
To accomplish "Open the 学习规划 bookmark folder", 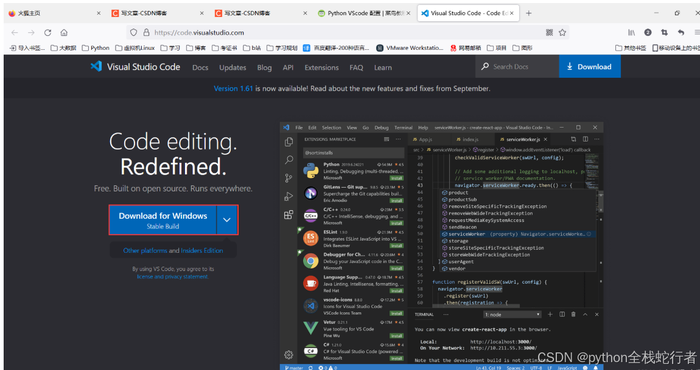I will tap(282, 48).
